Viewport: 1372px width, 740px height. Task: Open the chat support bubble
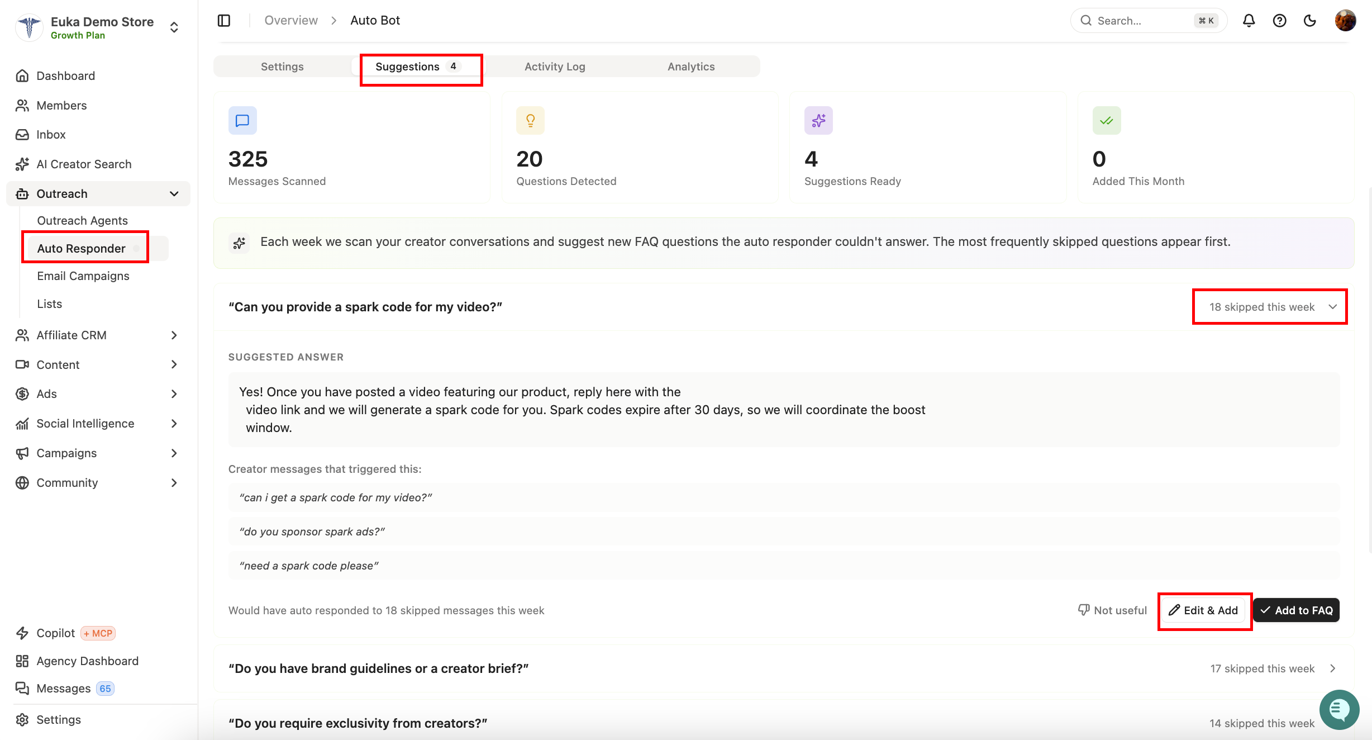(x=1339, y=710)
